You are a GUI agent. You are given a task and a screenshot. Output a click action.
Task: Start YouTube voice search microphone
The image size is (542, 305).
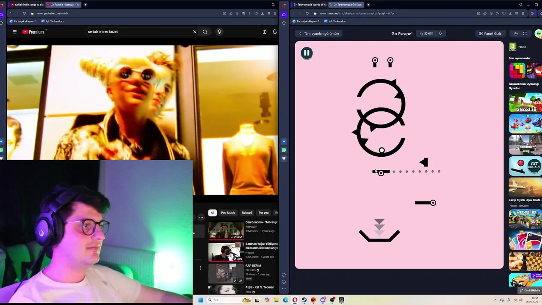[x=219, y=32]
